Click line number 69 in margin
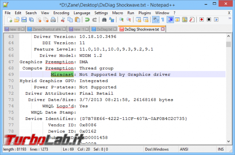Viewport: 235px width, 155px height. [11, 74]
